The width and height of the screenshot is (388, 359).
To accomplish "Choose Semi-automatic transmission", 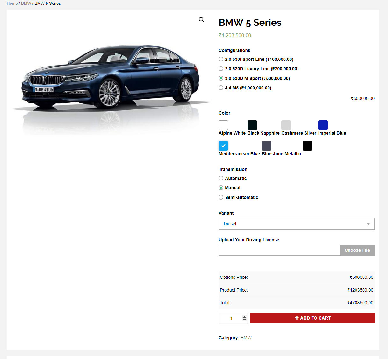I will tap(221, 197).
